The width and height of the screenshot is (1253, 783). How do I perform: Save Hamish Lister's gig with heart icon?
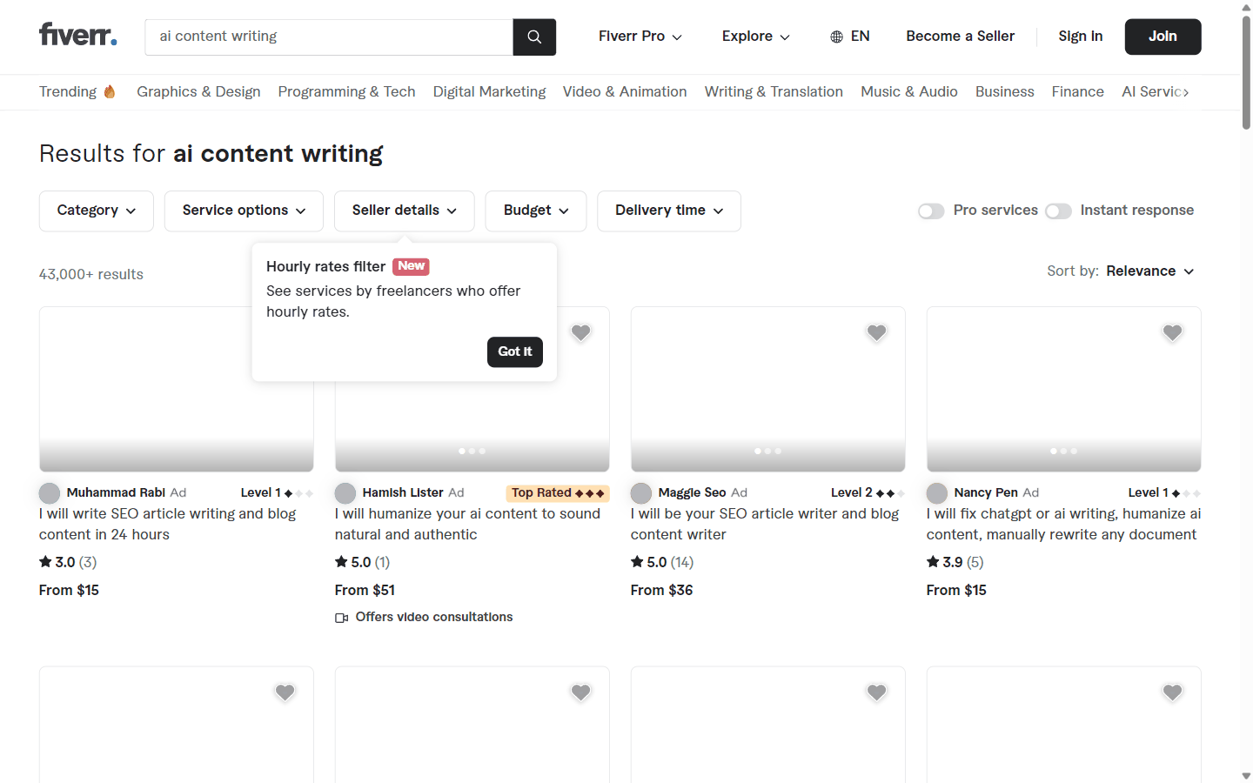point(580,332)
